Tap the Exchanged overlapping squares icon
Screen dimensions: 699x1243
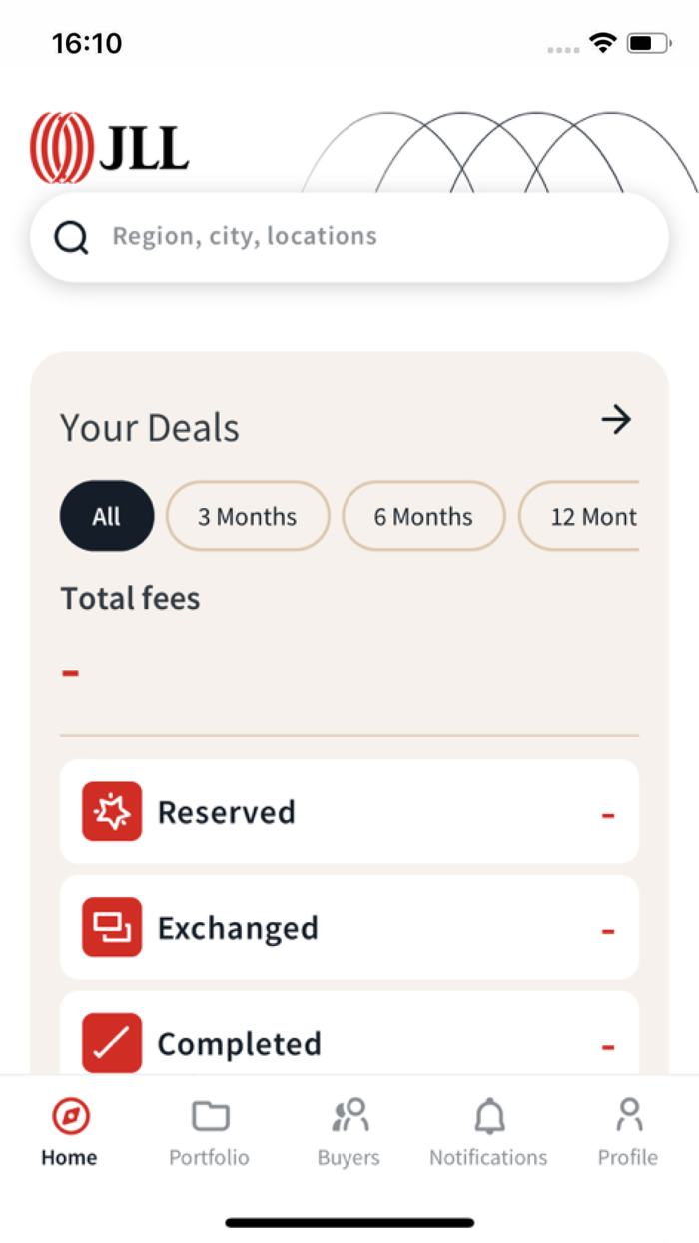click(x=111, y=927)
